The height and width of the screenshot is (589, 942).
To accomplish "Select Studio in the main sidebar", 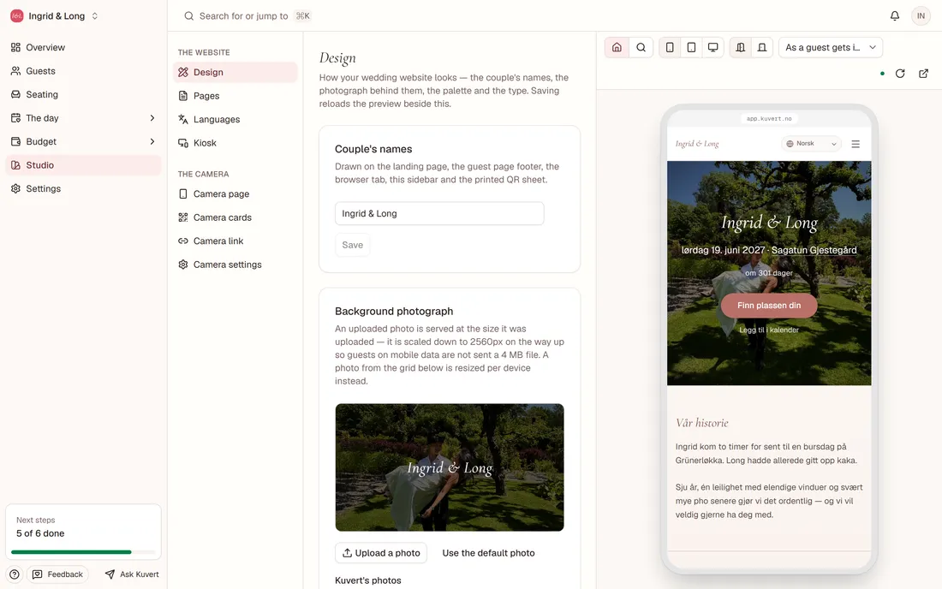I will [84, 165].
